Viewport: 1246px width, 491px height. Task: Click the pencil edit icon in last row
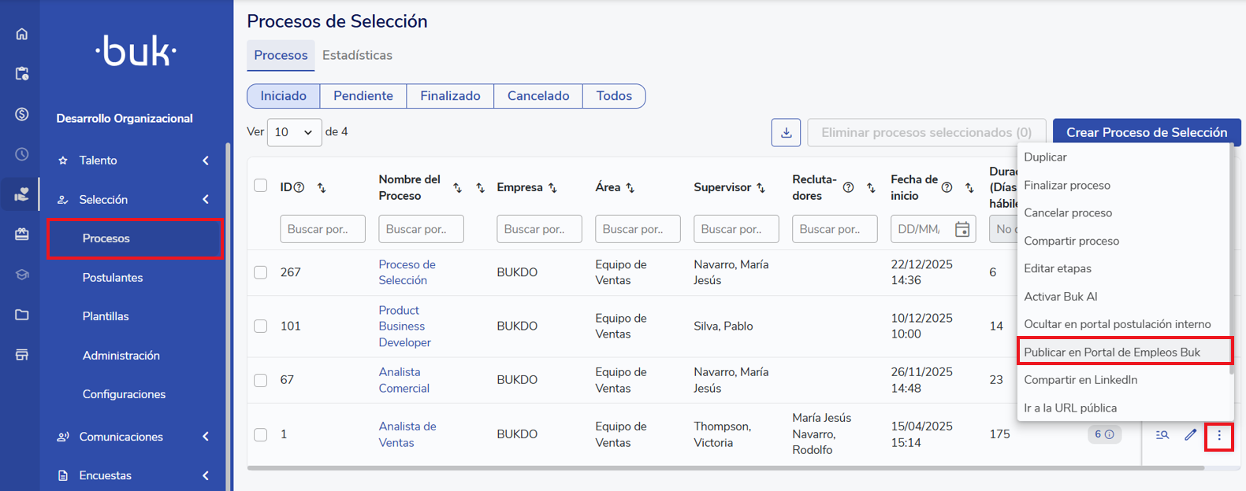(x=1190, y=435)
